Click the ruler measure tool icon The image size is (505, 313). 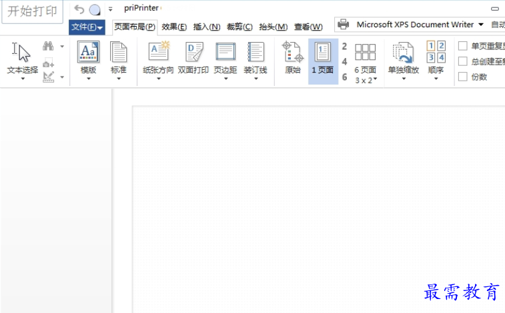coord(48,77)
